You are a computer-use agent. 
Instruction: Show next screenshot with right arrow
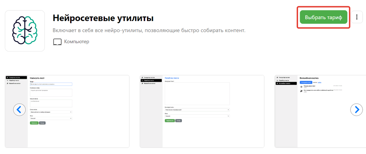click(x=357, y=110)
